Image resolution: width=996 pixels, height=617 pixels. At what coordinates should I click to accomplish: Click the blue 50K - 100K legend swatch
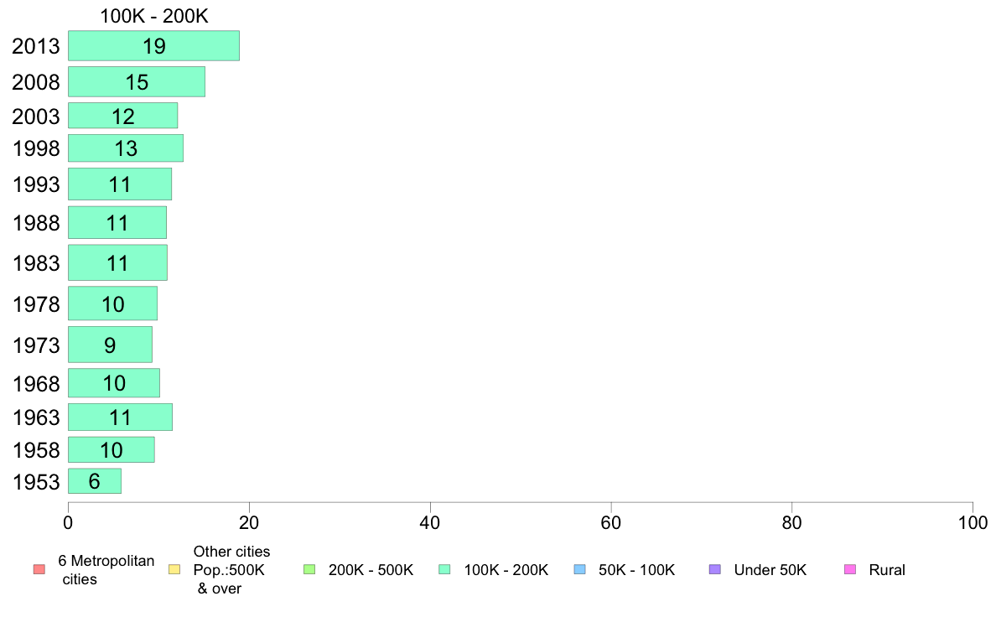point(579,570)
